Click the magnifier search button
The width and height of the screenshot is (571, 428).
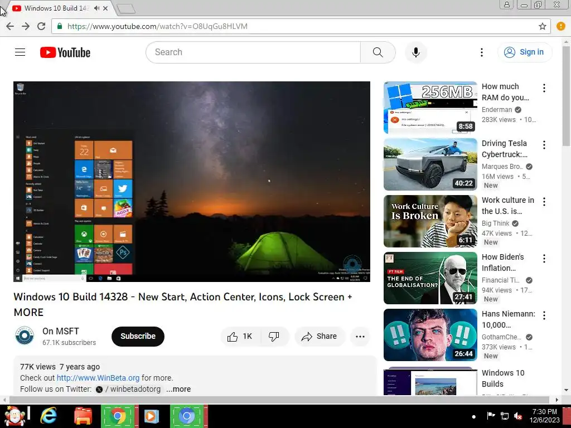(378, 52)
